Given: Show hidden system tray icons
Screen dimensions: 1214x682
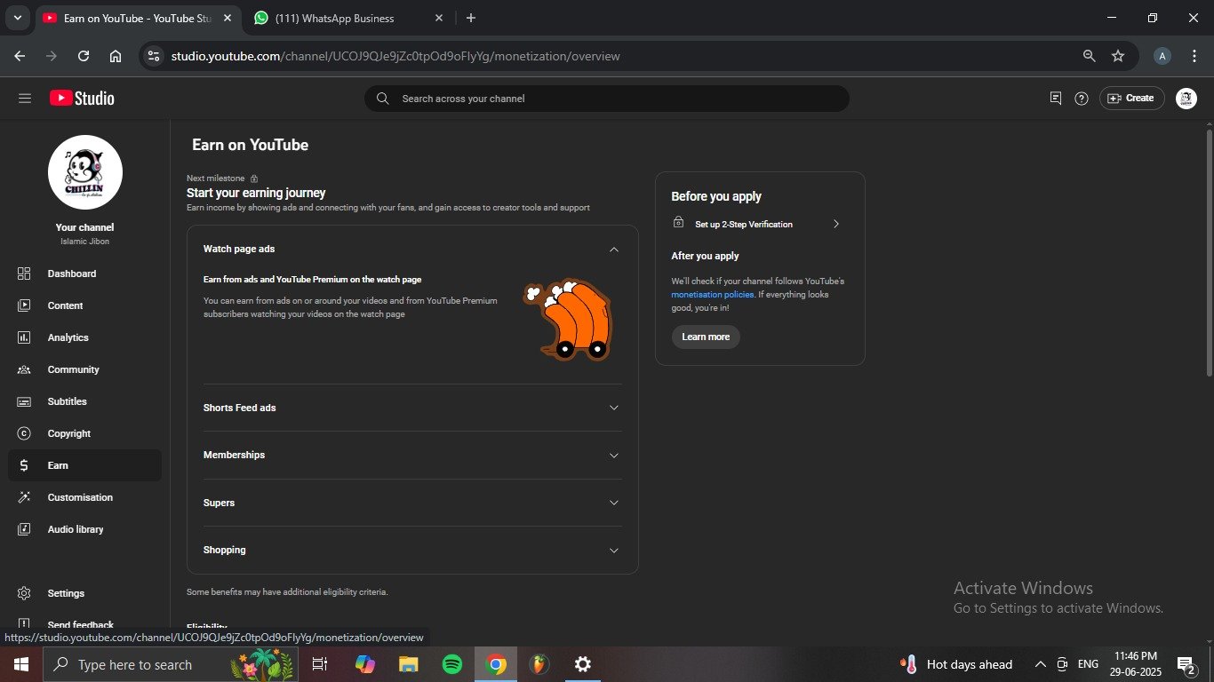Looking at the screenshot, I should [1040, 664].
